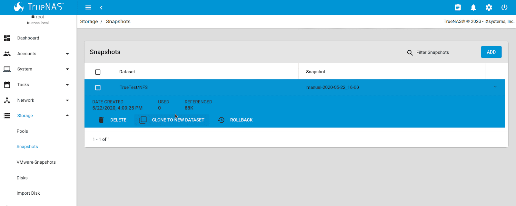
Task: Open Dashboard menu item
Action: pyautogui.click(x=28, y=38)
